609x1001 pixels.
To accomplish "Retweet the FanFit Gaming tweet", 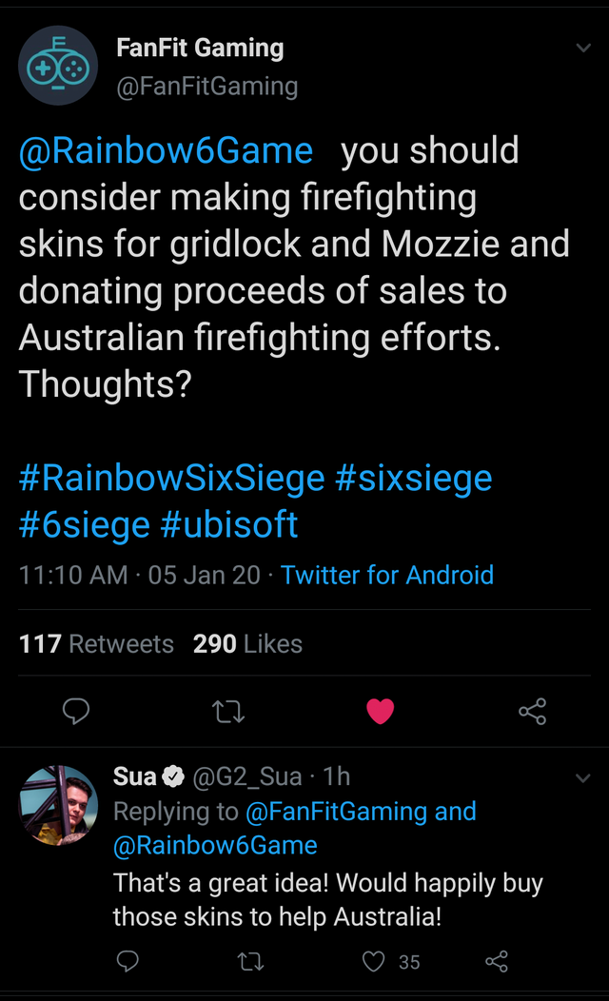I will point(227,711).
